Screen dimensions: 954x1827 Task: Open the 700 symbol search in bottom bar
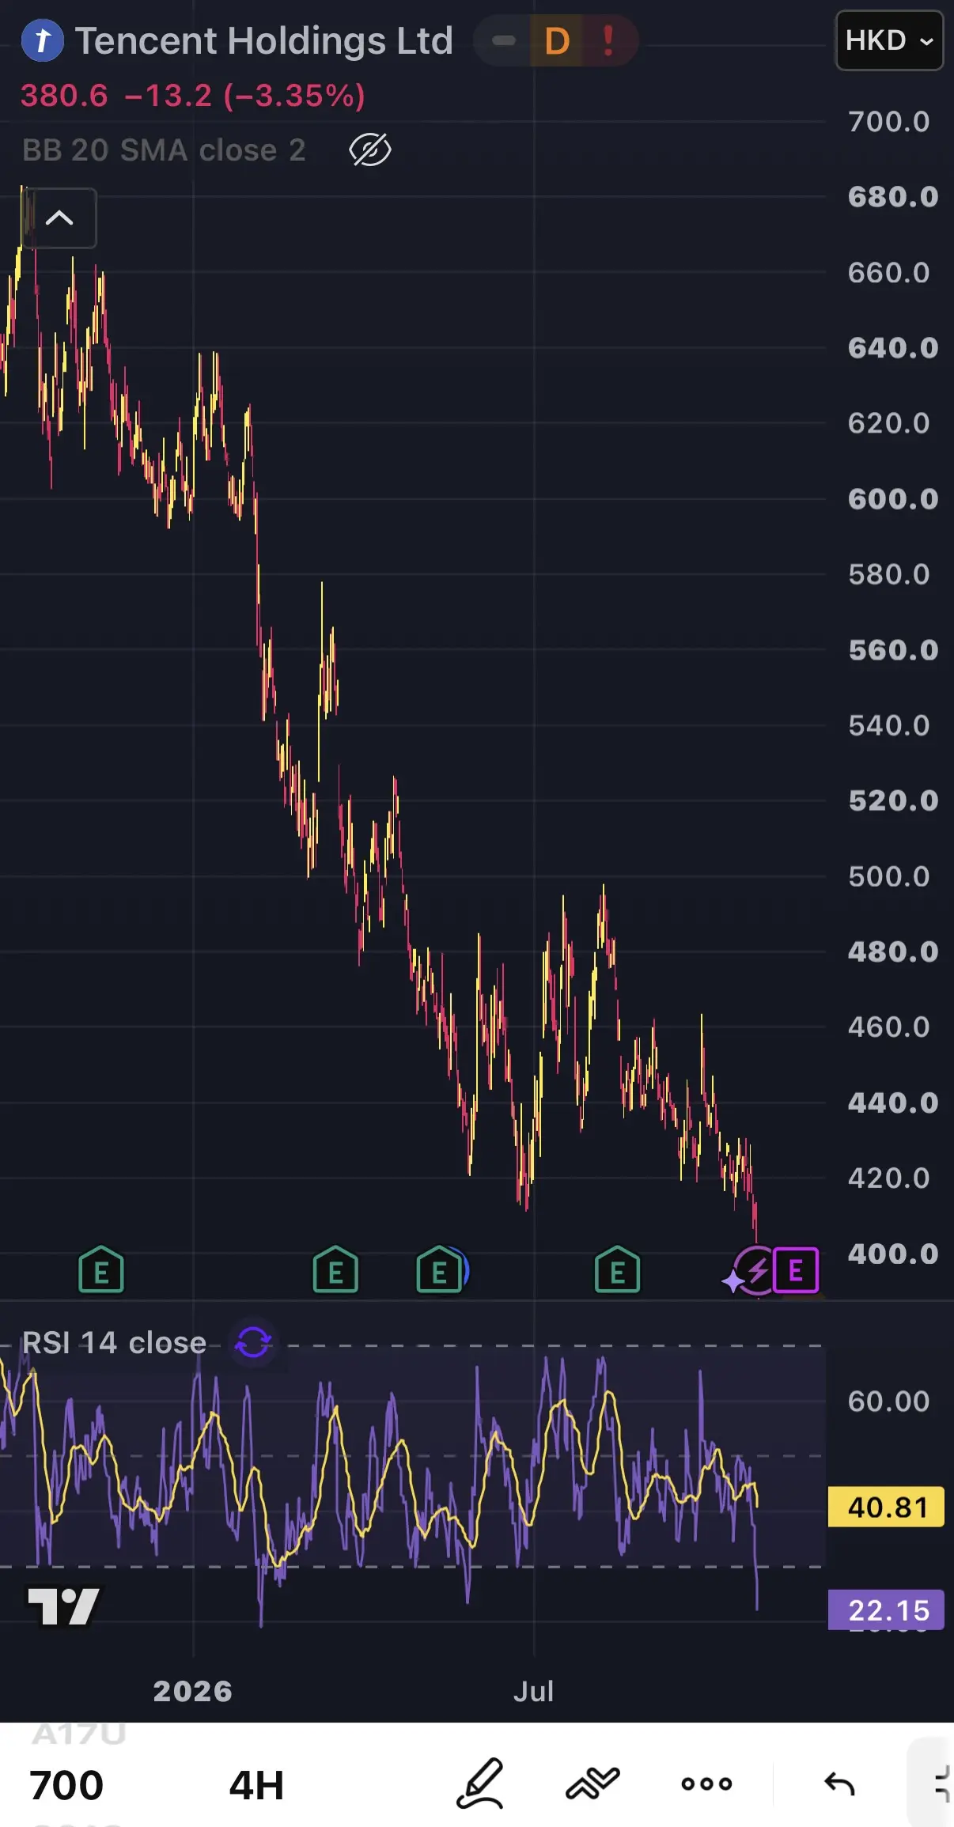coord(66,1786)
